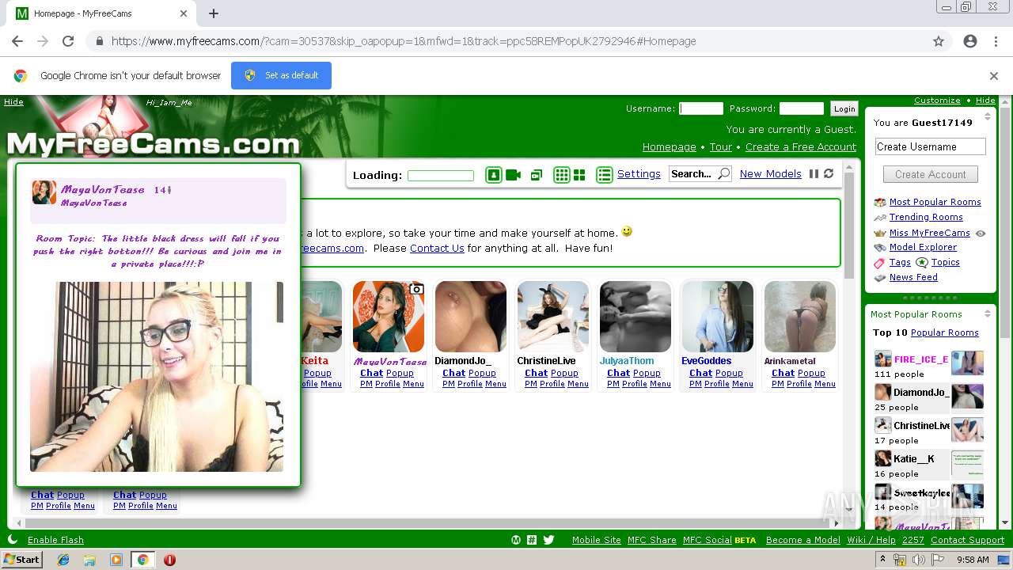Open the popup windows icon in toolbar

pos(537,175)
